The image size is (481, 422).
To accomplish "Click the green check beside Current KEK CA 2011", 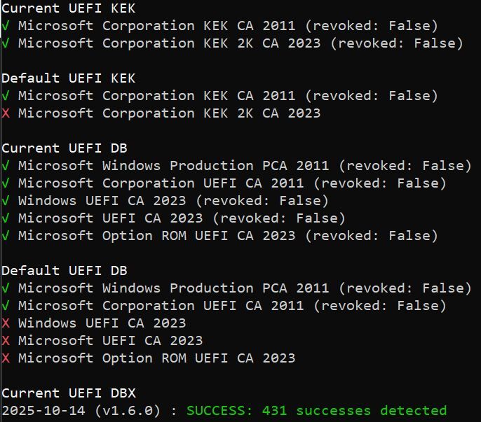I will [x=6, y=26].
